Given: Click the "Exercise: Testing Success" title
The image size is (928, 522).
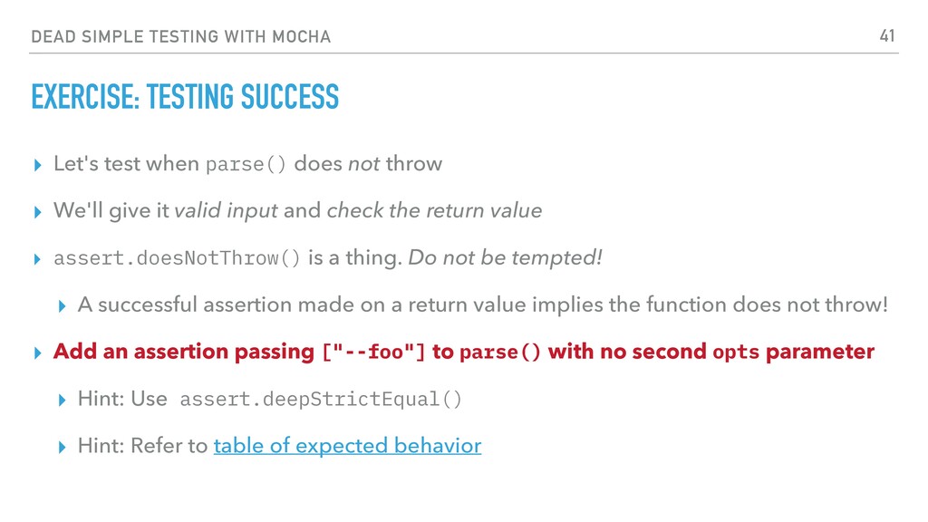Looking at the screenshot, I should click(185, 97).
